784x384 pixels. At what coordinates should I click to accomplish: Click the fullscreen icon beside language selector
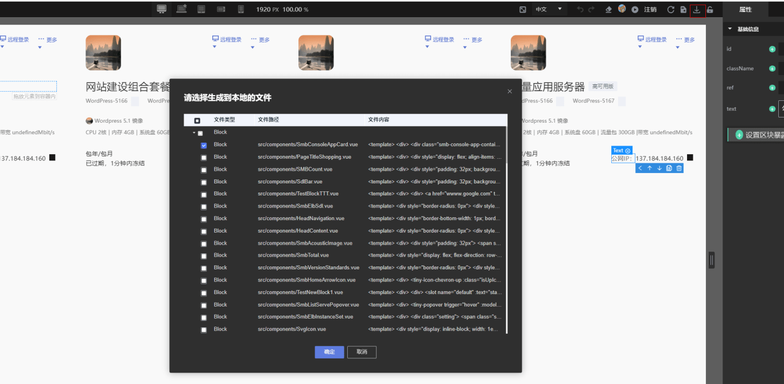coord(523,10)
